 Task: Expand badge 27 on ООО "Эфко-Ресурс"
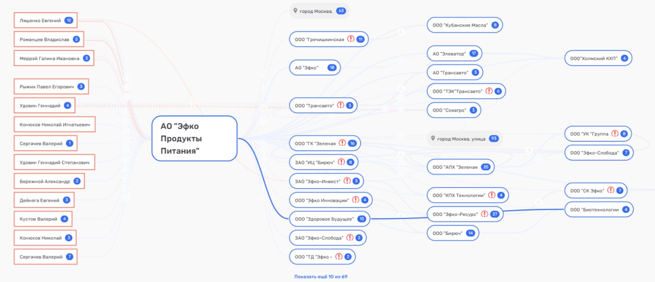495,214
